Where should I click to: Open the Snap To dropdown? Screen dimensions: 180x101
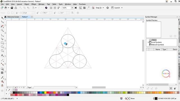pos(103,8)
